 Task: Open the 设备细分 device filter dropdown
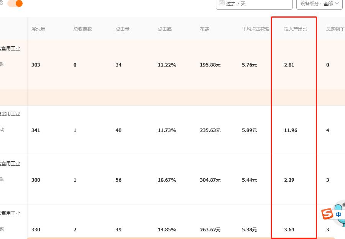(x=319, y=3)
